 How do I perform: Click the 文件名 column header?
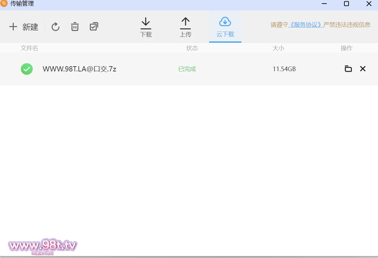[x=29, y=48]
